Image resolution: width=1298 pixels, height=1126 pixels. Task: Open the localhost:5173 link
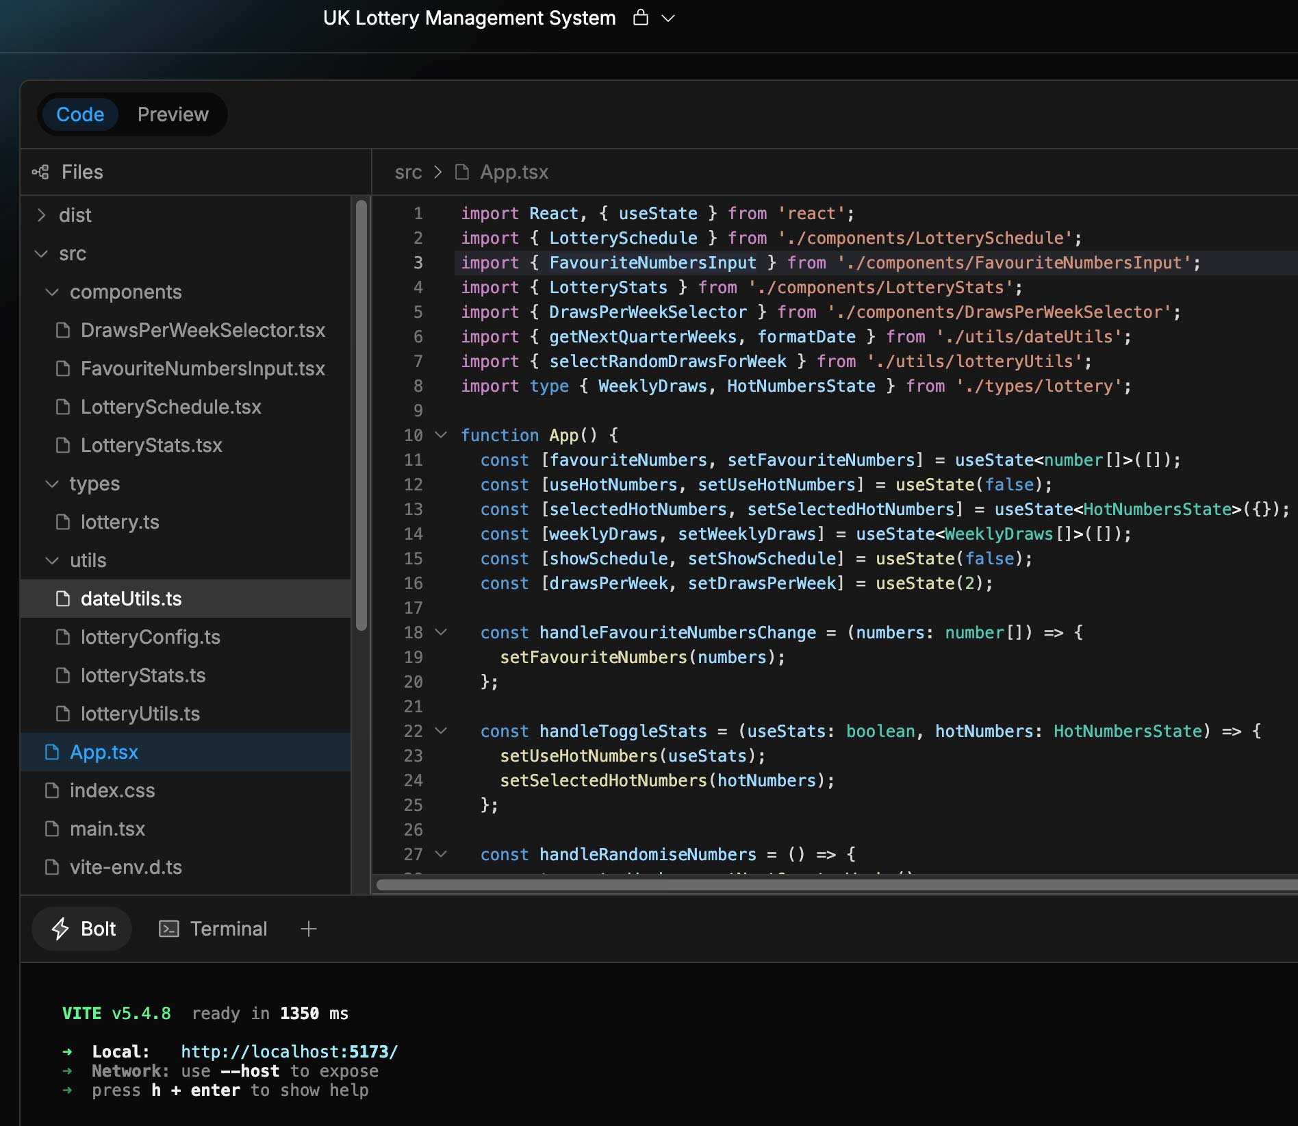pos(290,1051)
